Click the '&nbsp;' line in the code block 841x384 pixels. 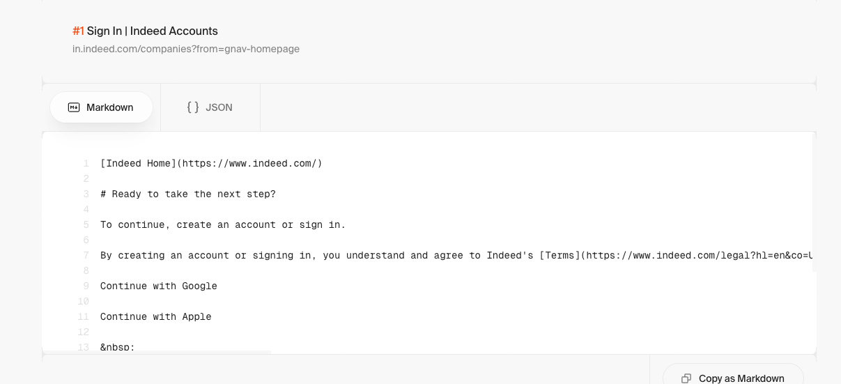[117, 347]
